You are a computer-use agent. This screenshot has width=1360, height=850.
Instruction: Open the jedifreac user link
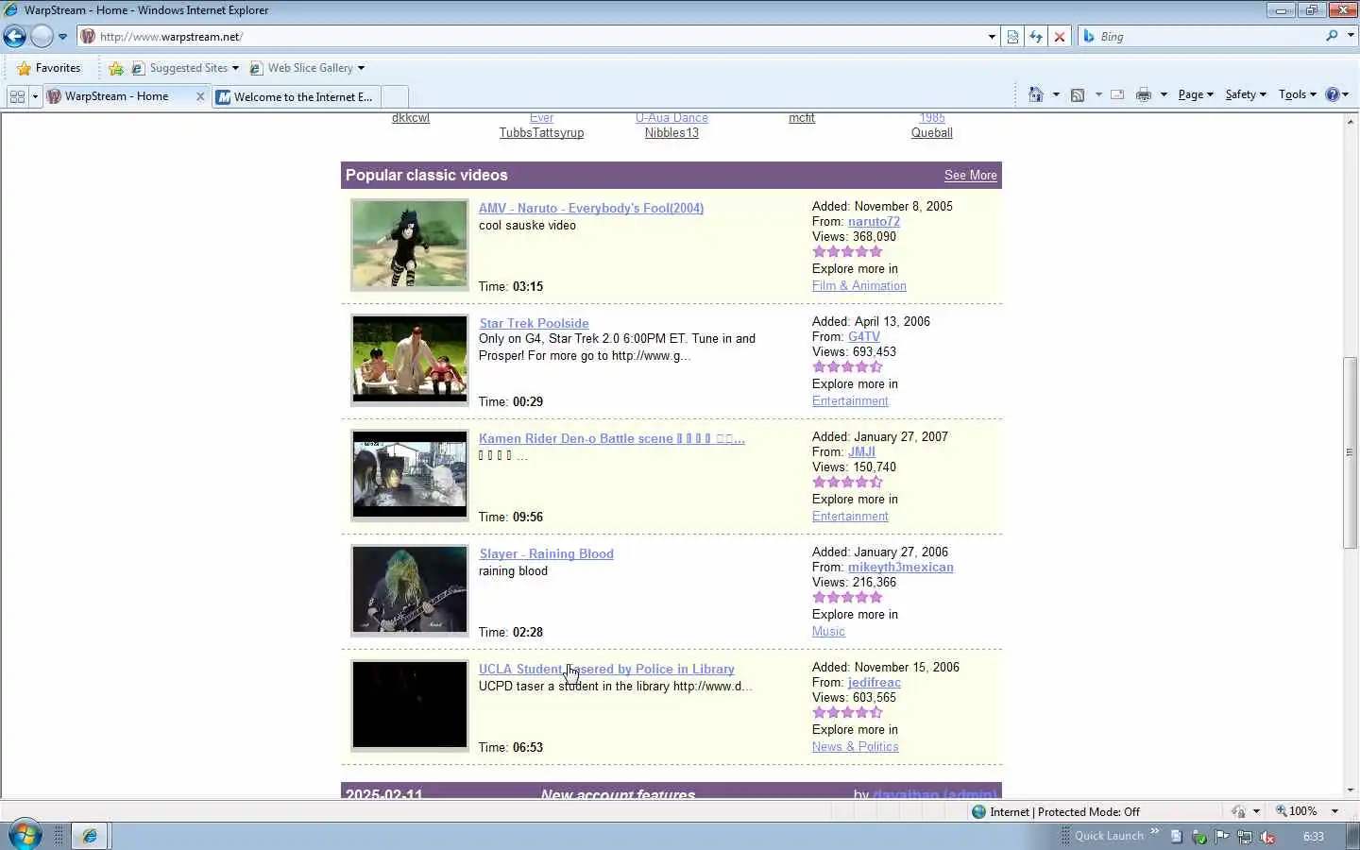(x=875, y=683)
